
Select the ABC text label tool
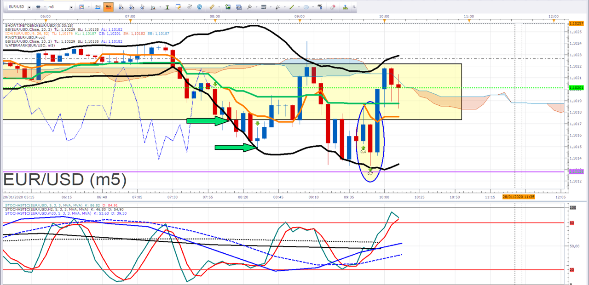click(x=320, y=7)
